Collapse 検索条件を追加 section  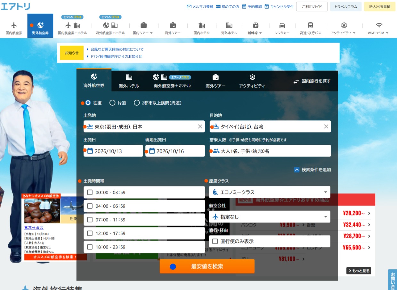(x=312, y=170)
